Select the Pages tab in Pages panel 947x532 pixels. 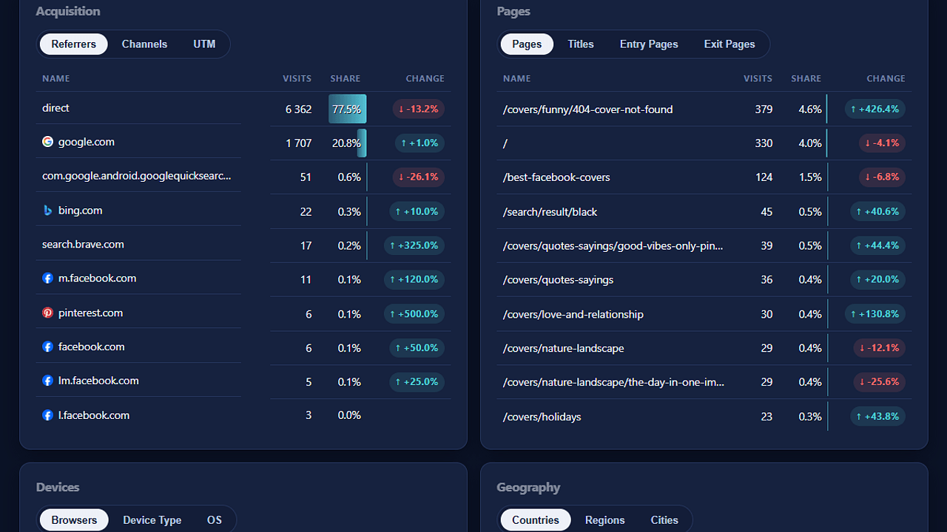pyautogui.click(x=527, y=44)
